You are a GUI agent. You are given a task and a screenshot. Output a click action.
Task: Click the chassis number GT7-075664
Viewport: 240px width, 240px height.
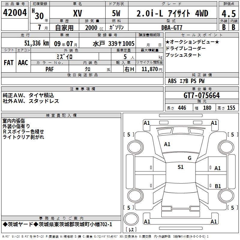[x=202, y=95]
